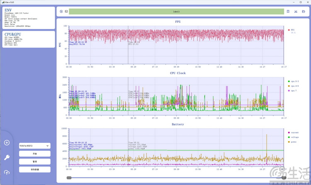
Task: Toggle the power legend entry in Battery chart
Action: coord(292,142)
